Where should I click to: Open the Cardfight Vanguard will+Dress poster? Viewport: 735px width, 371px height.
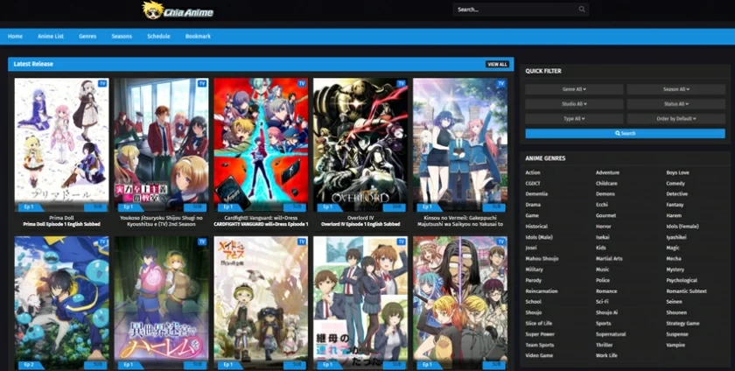click(x=261, y=145)
